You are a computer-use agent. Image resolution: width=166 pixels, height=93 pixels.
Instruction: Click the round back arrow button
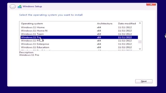click(13, 6)
